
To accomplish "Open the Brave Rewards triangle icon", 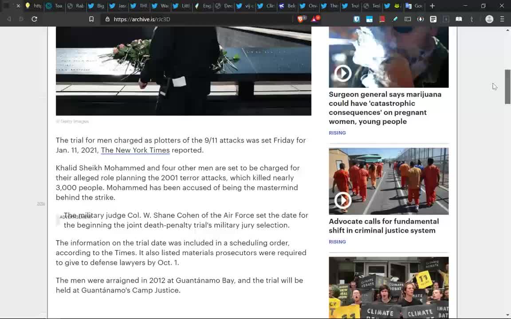I will pos(315,19).
